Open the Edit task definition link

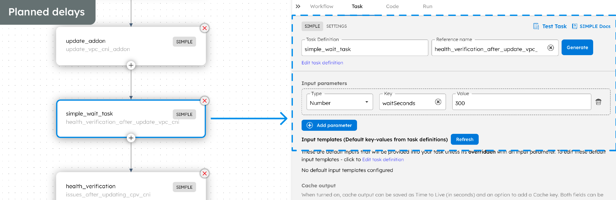[x=322, y=63]
